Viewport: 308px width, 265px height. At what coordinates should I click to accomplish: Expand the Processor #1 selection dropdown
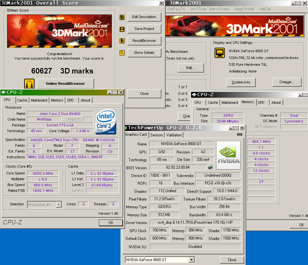tap(59, 205)
